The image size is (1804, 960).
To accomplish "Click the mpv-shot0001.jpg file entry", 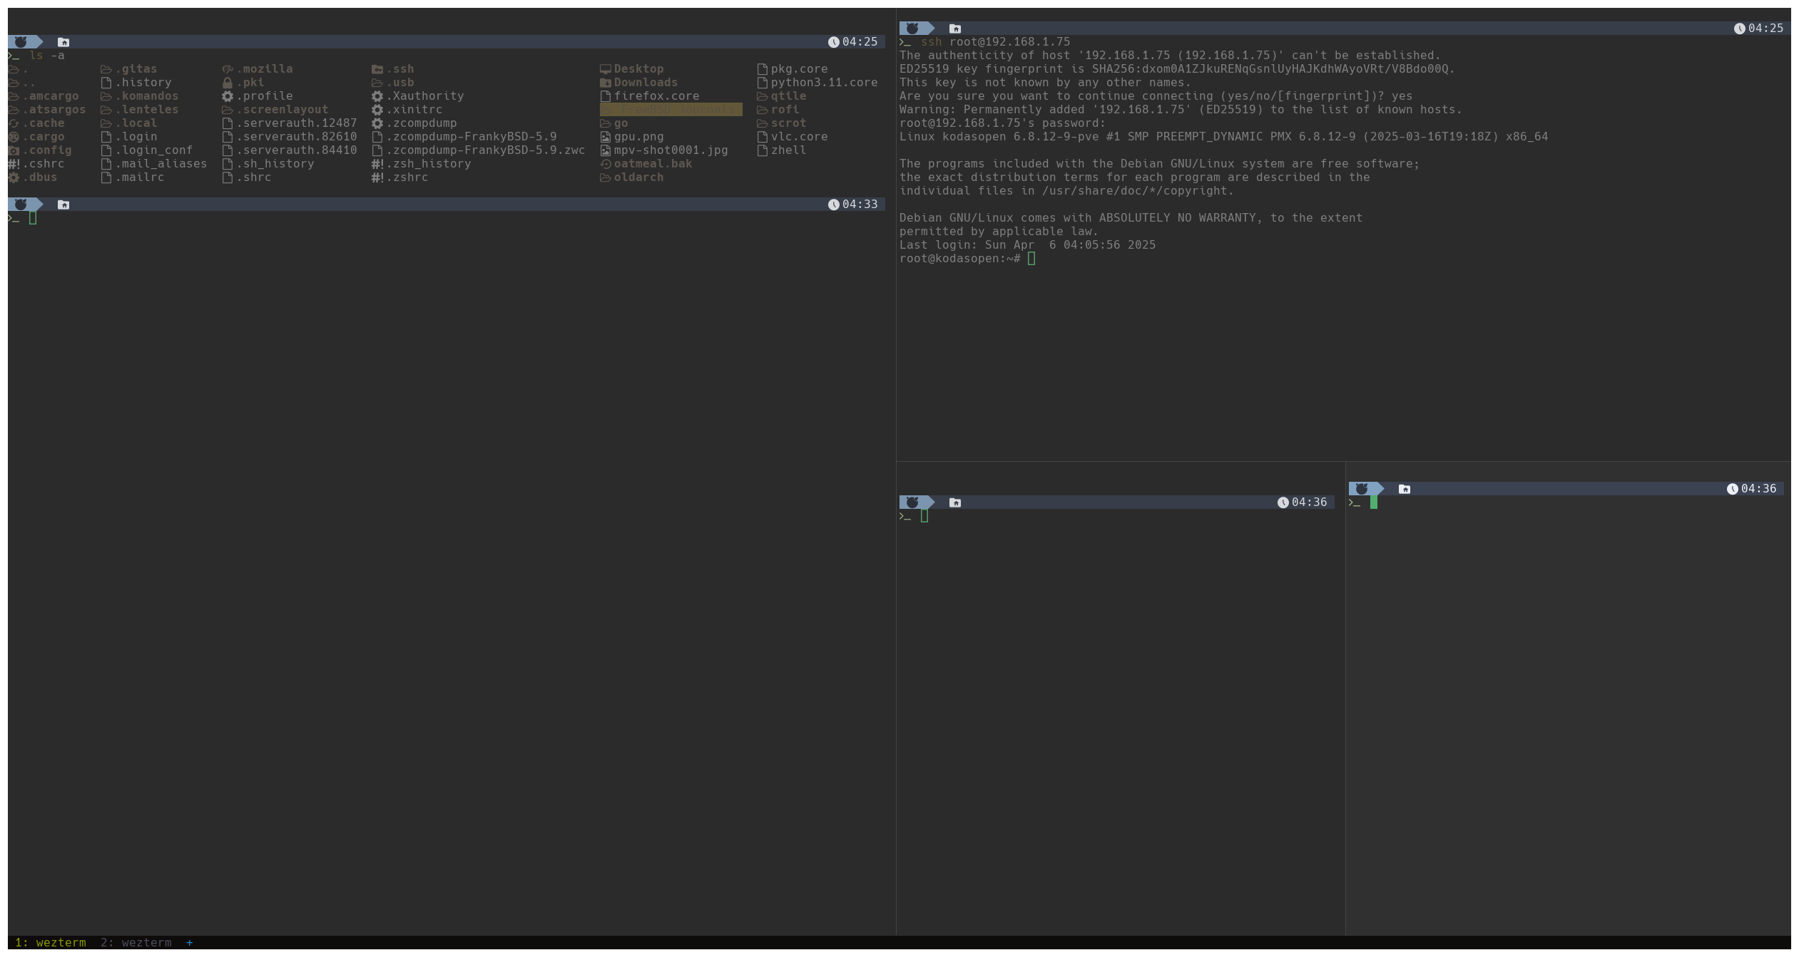I will (x=670, y=150).
